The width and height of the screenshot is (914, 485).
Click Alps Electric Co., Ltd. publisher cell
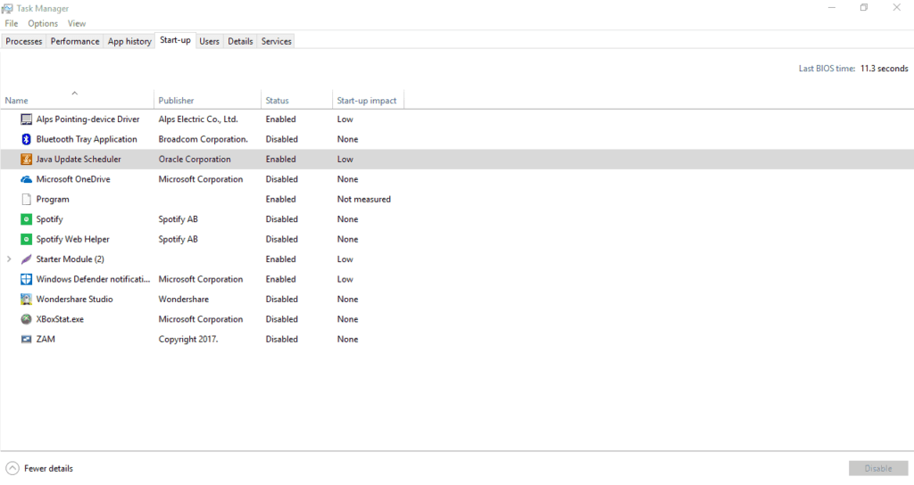tap(198, 119)
